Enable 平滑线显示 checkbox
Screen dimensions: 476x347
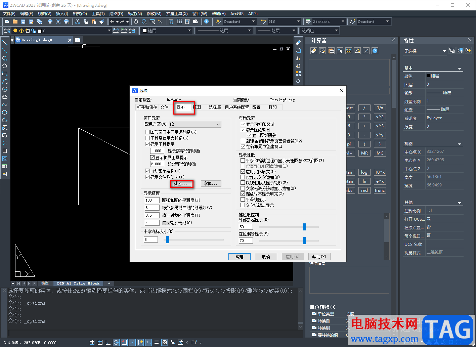(243, 200)
